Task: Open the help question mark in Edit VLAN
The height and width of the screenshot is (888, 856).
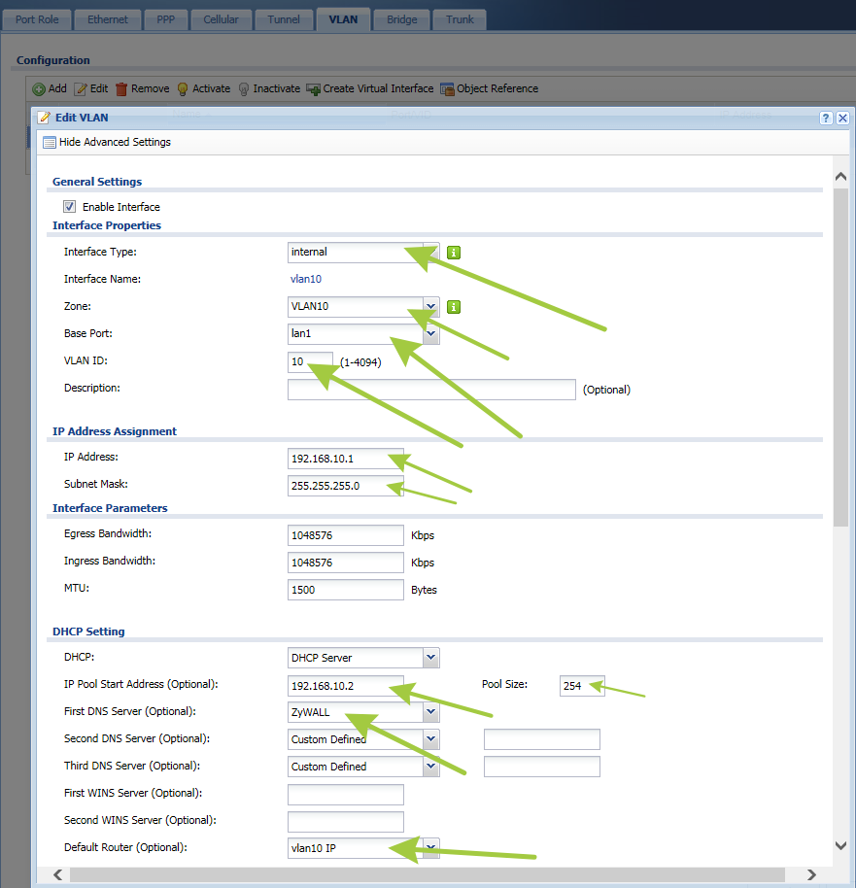Action: 826,118
